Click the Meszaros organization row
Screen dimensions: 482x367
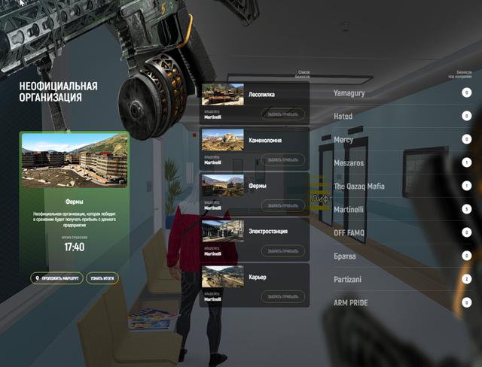tap(403, 162)
